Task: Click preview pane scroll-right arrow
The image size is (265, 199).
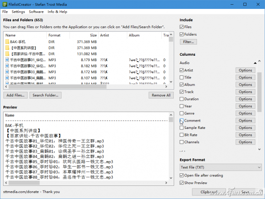Action: tap(166, 183)
